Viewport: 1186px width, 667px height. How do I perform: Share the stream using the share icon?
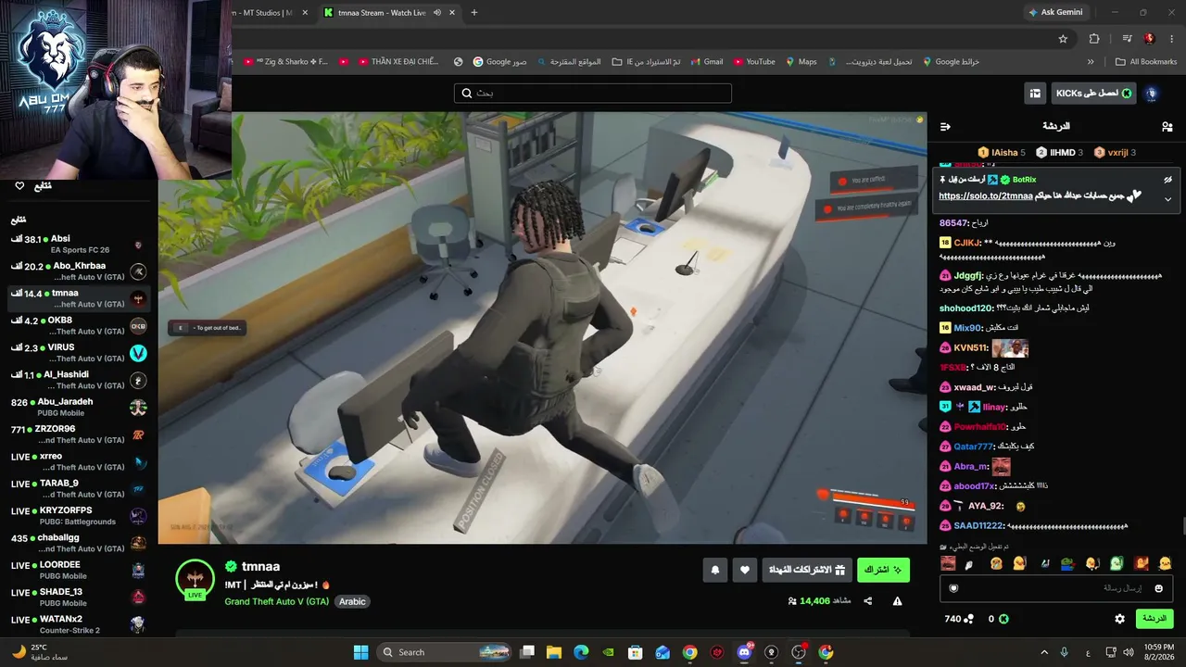tap(868, 601)
